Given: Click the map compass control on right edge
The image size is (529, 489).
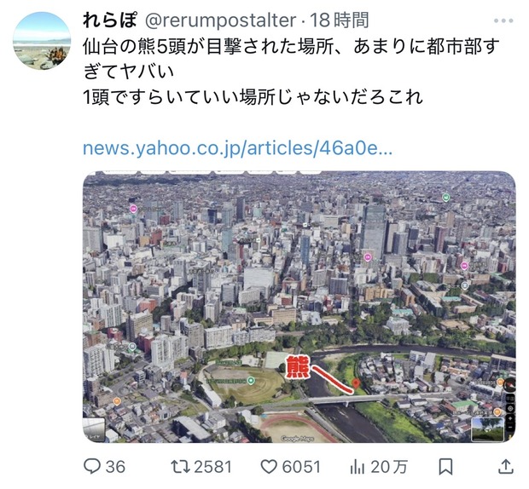Looking at the screenshot, I should click(x=509, y=383).
